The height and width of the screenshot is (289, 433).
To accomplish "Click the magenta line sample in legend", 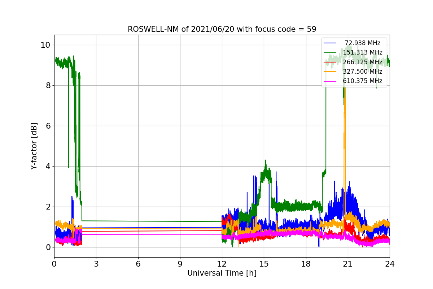I will (x=330, y=81).
